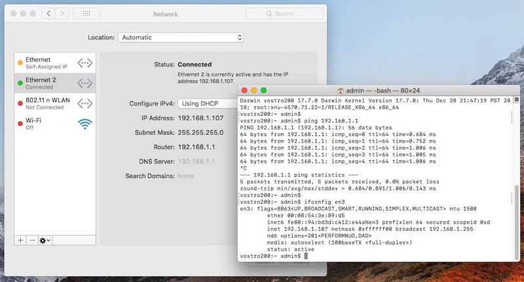Minimize the Terminal window

(x=254, y=90)
